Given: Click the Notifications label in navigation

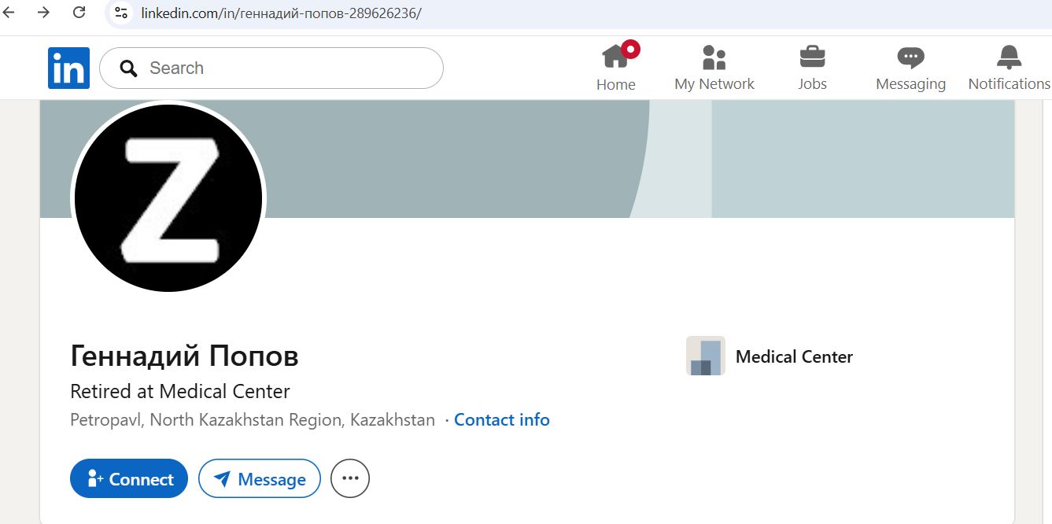Looking at the screenshot, I should pos(1009,83).
